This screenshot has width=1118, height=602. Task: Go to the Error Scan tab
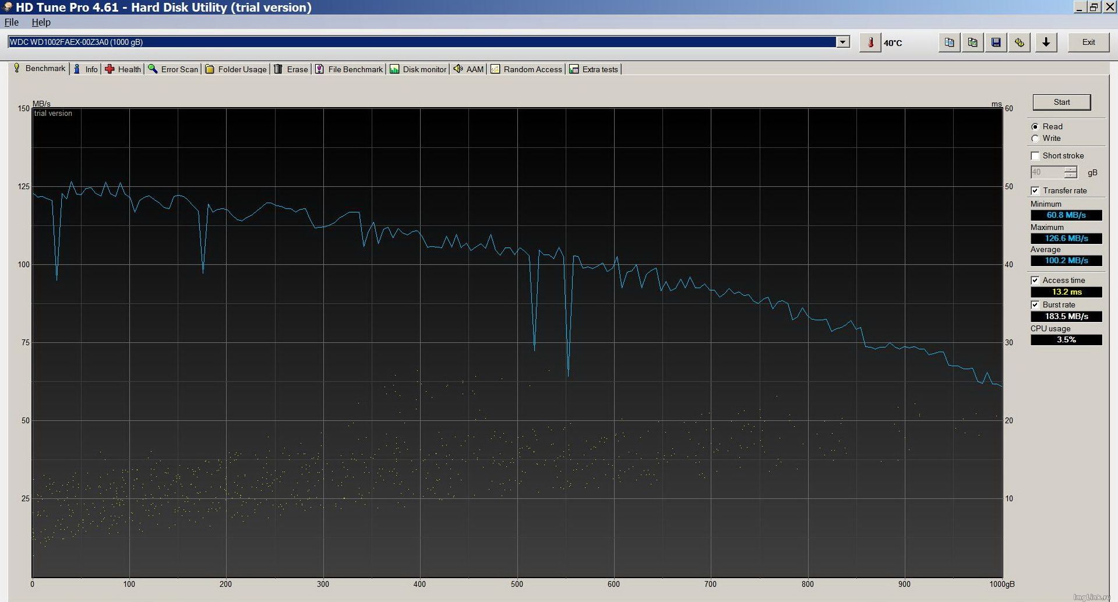click(173, 69)
